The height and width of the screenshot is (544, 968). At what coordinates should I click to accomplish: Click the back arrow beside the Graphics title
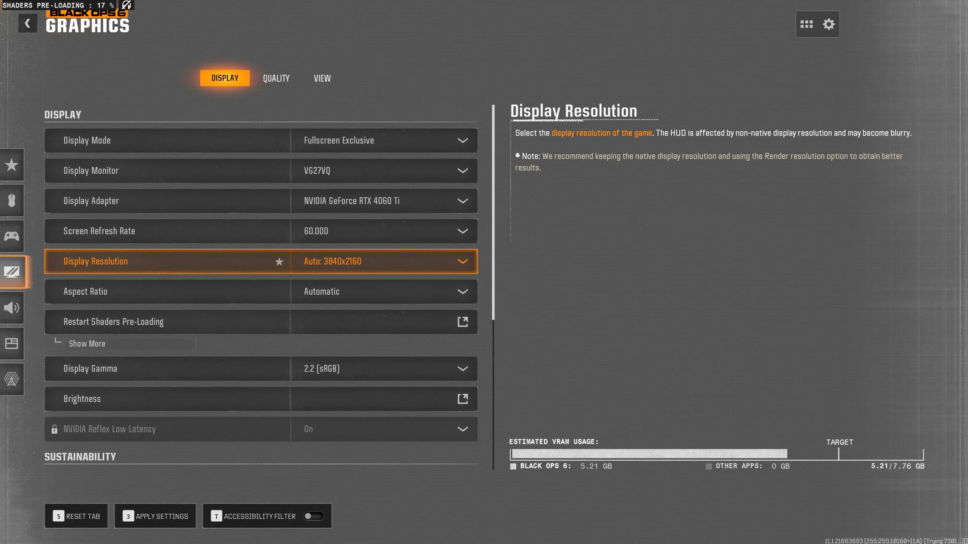(x=27, y=23)
